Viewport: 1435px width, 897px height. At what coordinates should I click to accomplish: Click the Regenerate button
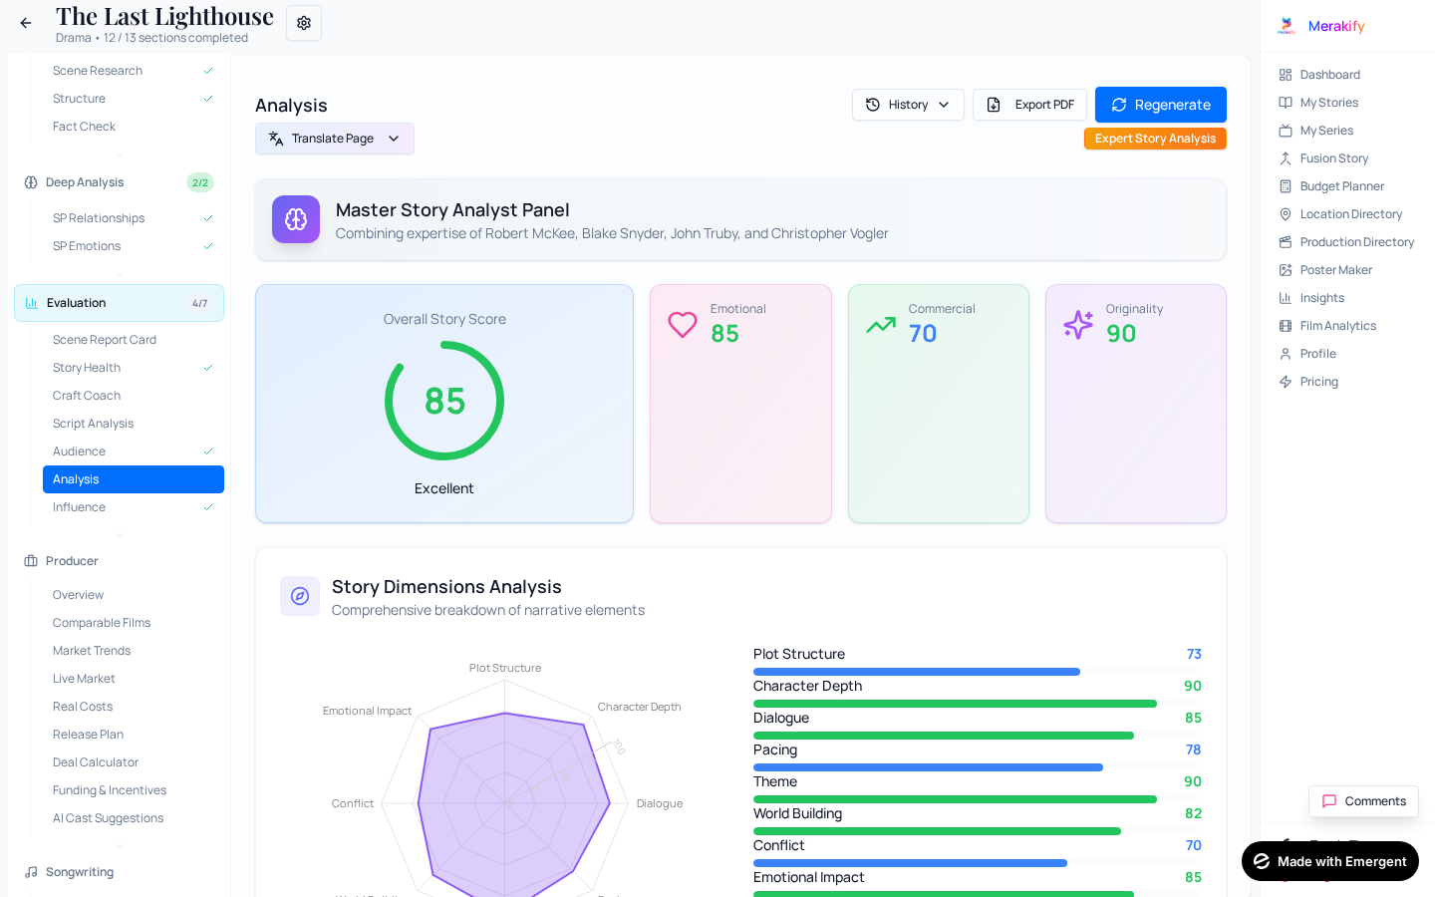(1161, 105)
